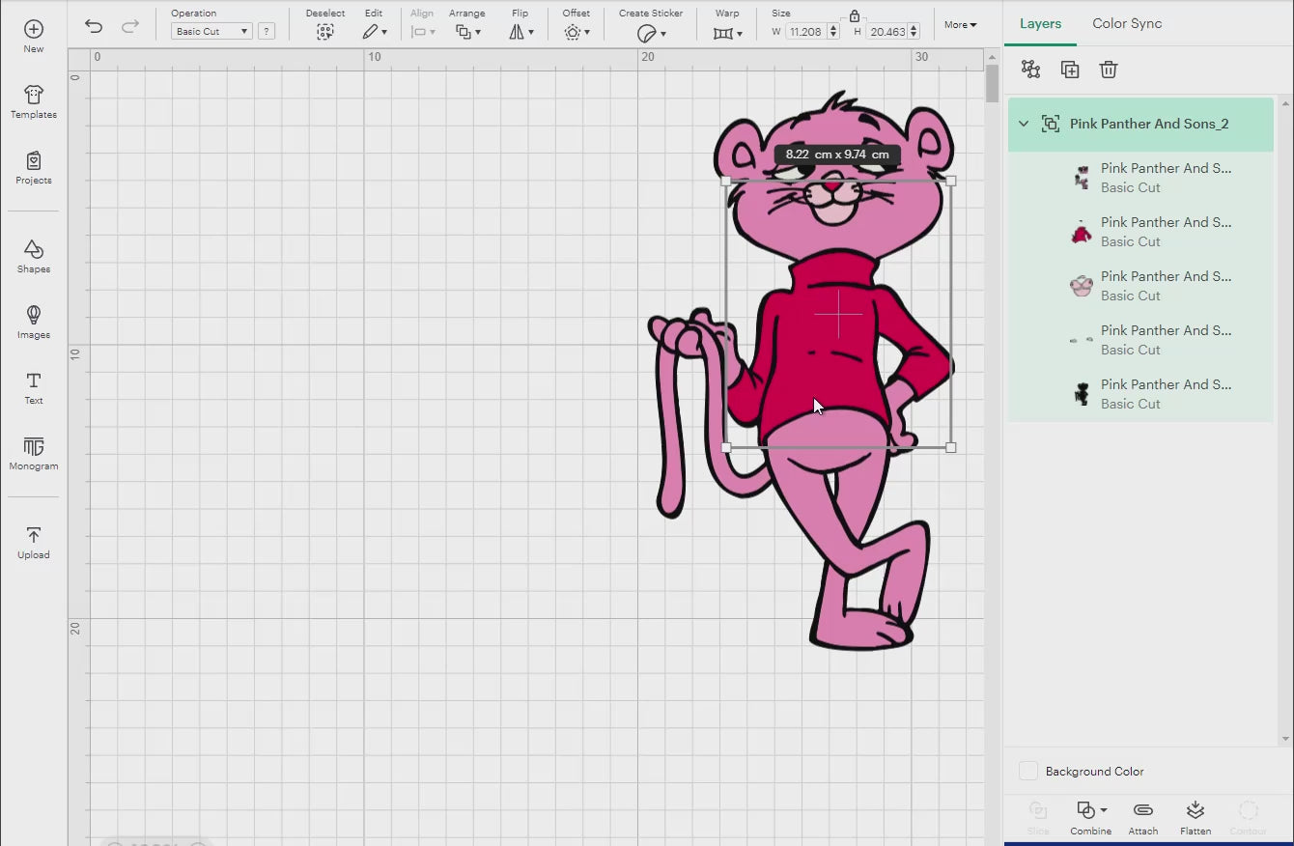Click the Delete layer trash icon
This screenshot has width=1294, height=846.
click(x=1109, y=70)
